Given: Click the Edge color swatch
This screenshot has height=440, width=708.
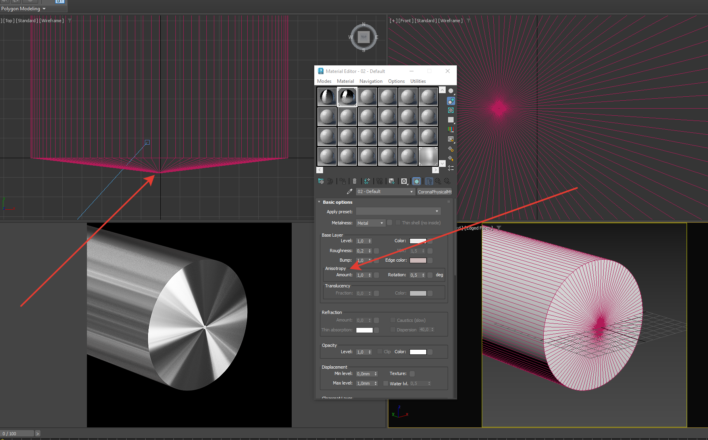Looking at the screenshot, I should pyautogui.click(x=418, y=260).
